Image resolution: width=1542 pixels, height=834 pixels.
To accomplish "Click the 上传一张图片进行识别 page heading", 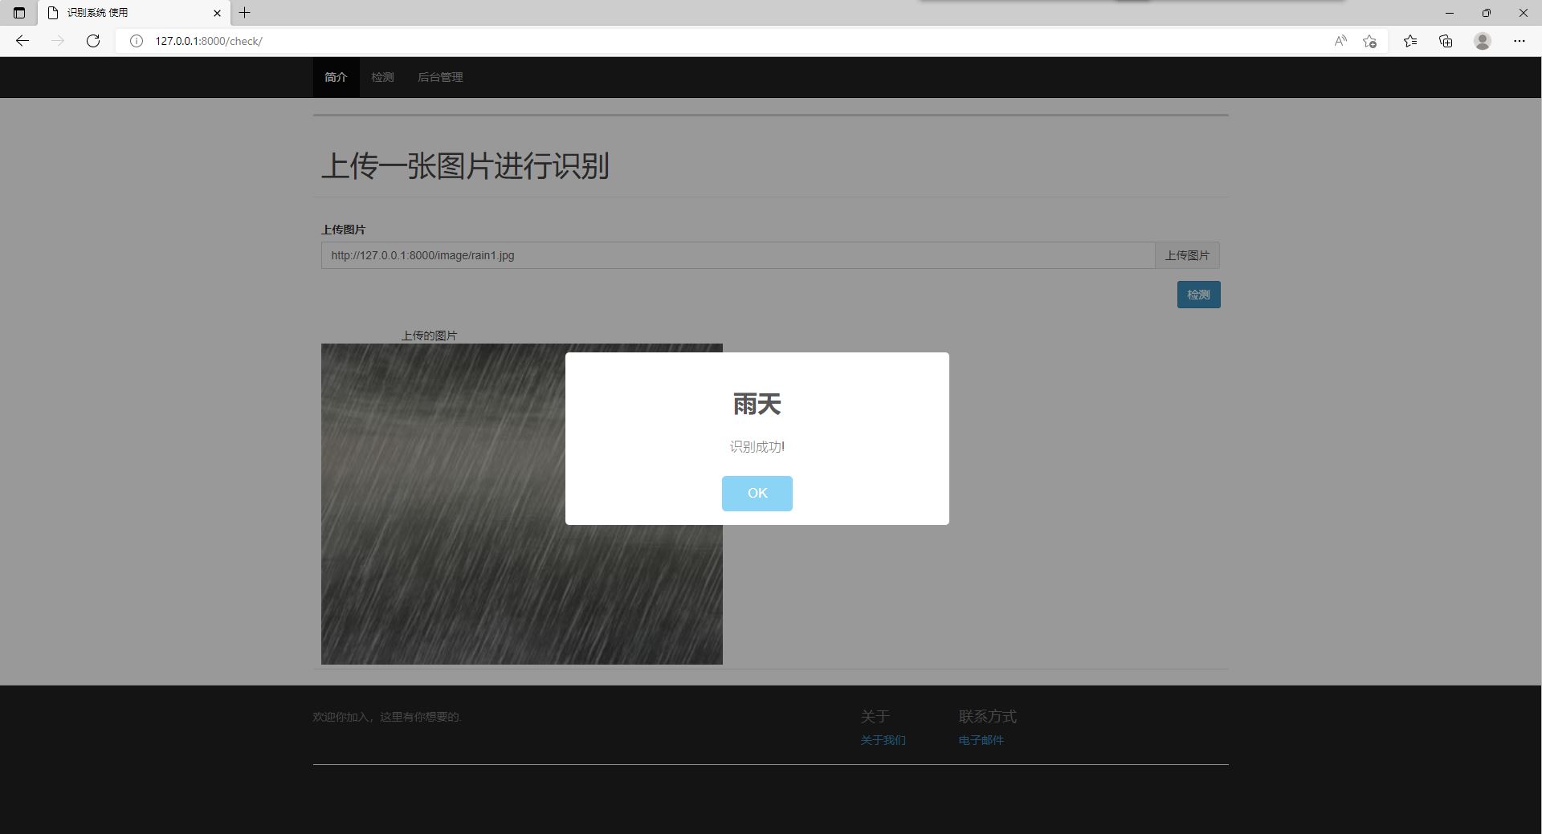I will (465, 166).
